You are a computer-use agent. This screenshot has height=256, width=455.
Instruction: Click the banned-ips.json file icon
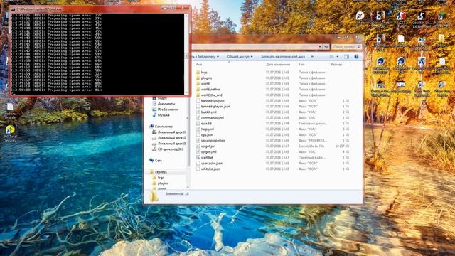click(198, 100)
